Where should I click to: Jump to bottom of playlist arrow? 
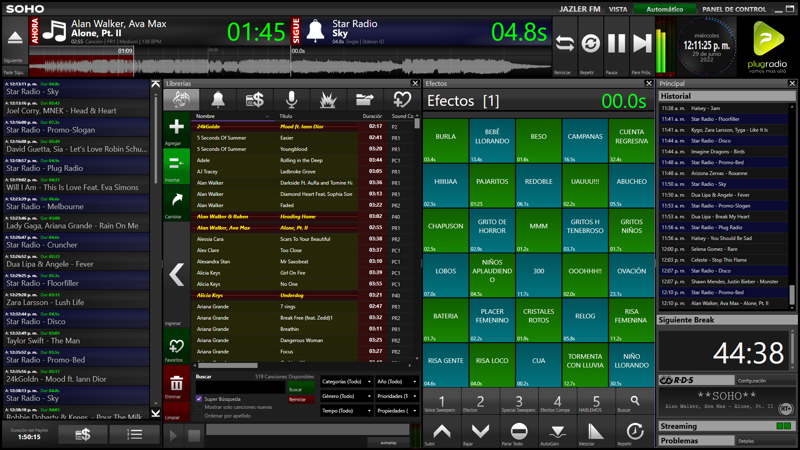(x=155, y=413)
